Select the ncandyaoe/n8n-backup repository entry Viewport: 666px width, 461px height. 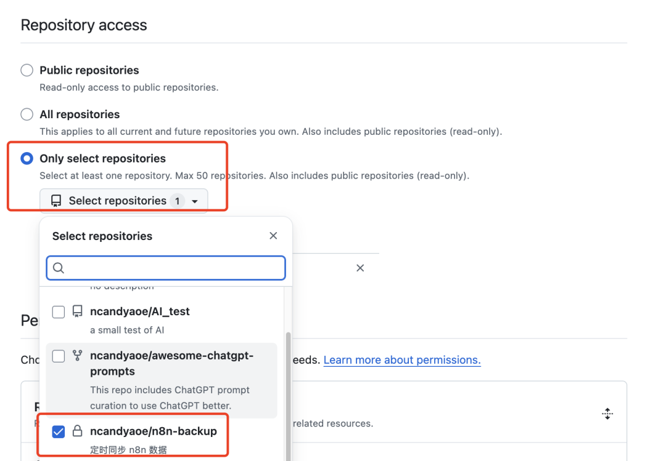(162, 440)
